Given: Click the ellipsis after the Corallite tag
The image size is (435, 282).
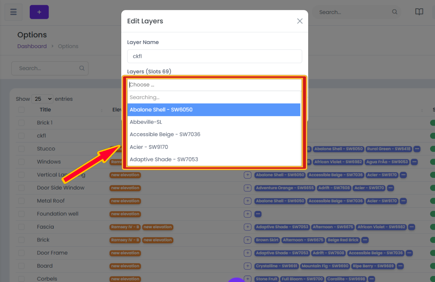Looking at the screenshot, I should click(371, 279).
